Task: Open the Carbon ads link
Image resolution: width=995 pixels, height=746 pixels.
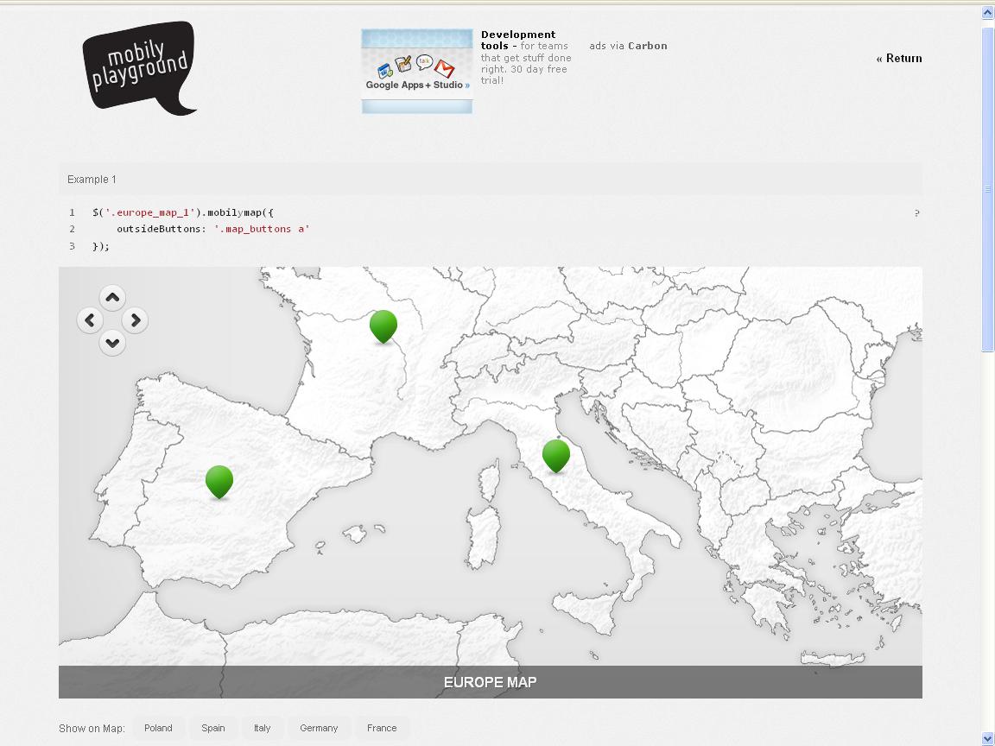Action: 647,46
